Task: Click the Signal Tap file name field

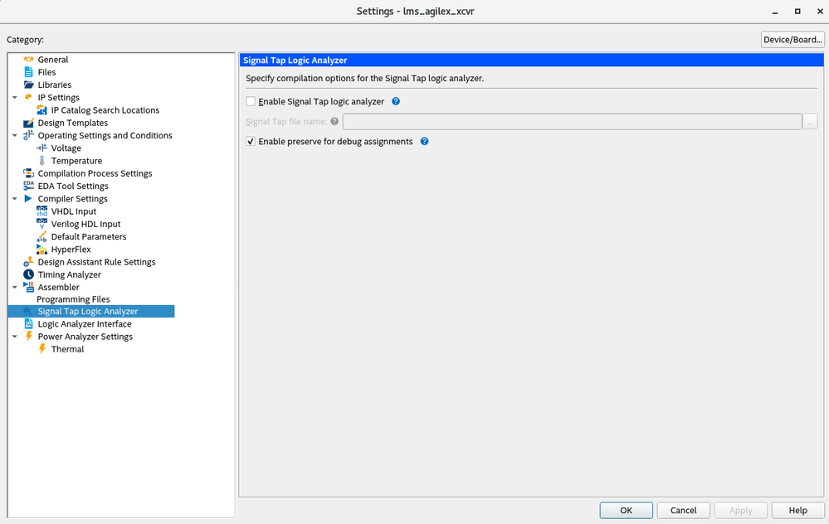Action: [x=572, y=122]
